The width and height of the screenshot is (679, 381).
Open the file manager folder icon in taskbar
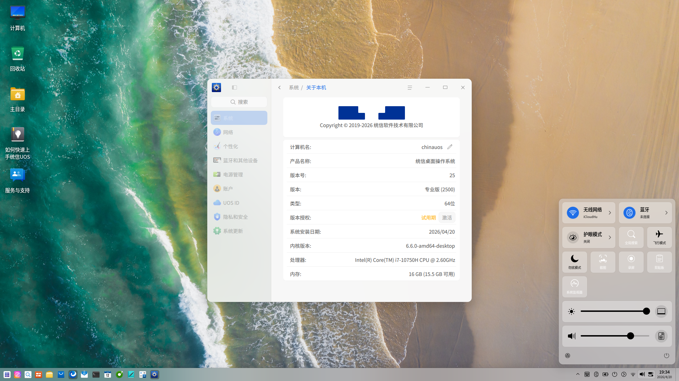click(49, 375)
